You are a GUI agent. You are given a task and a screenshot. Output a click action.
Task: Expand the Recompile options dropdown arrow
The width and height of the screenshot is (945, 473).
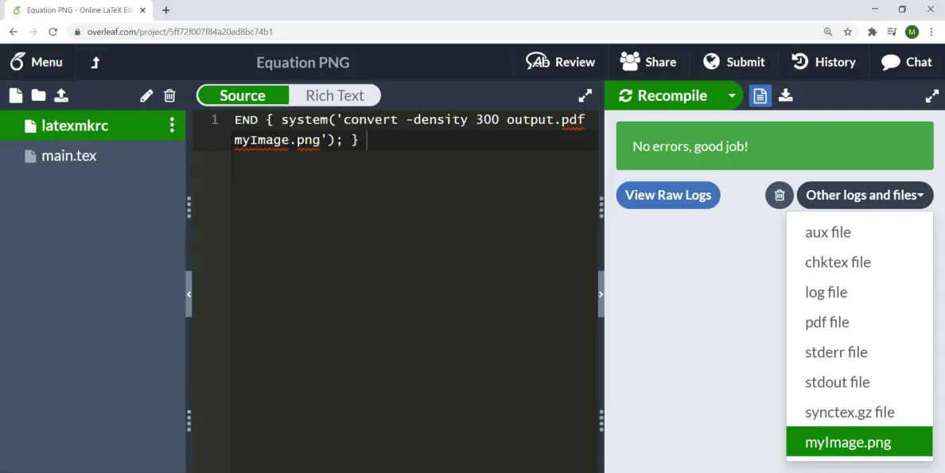(732, 95)
